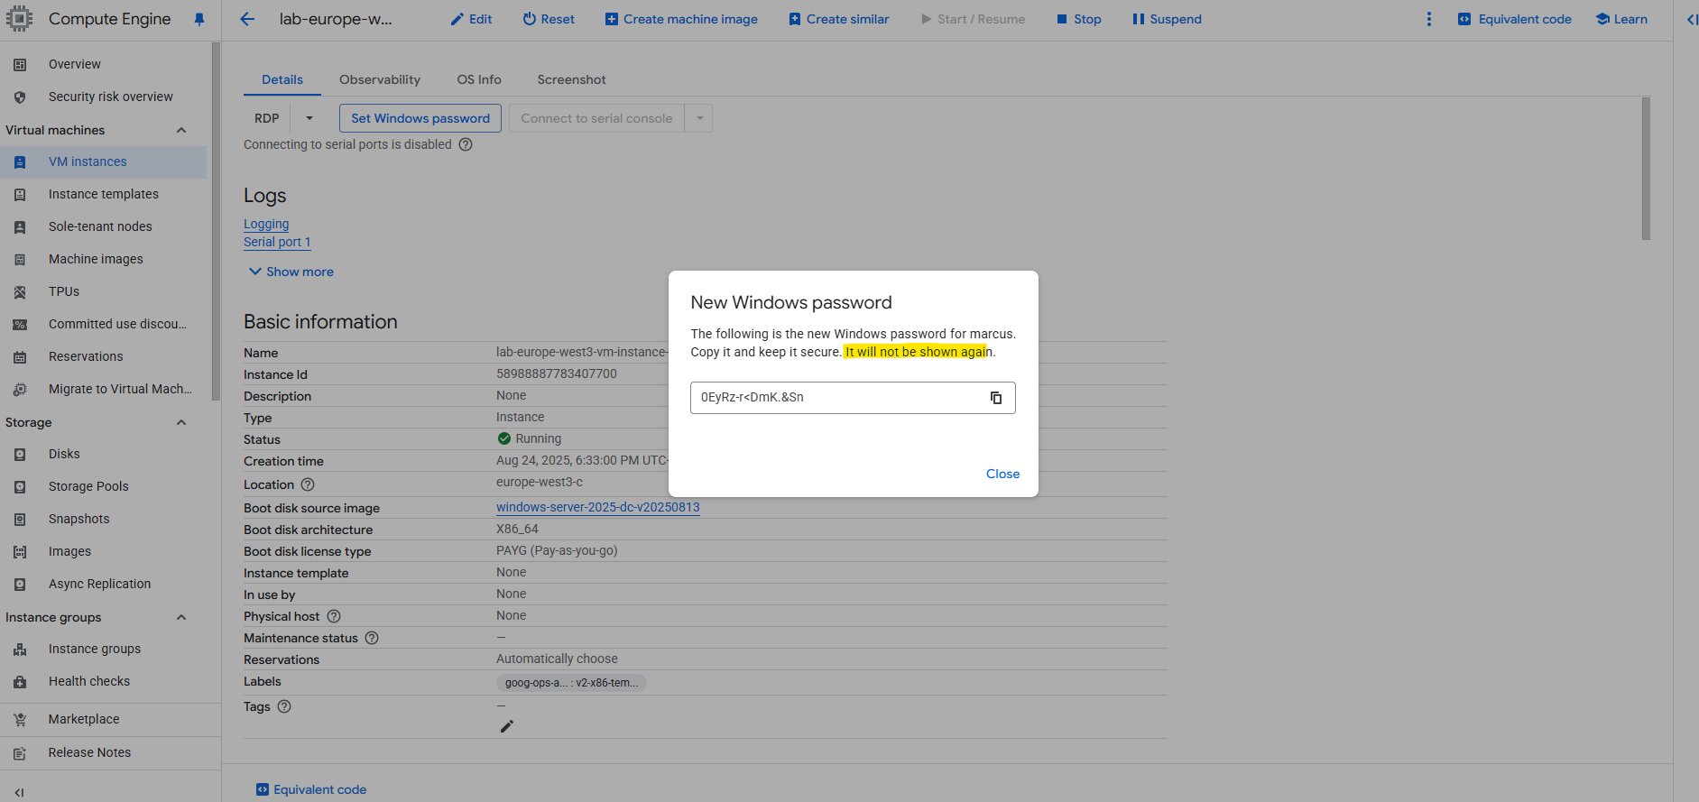Open the Serial port 1 link
This screenshot has width=1699, height=802.
(277, 242)
